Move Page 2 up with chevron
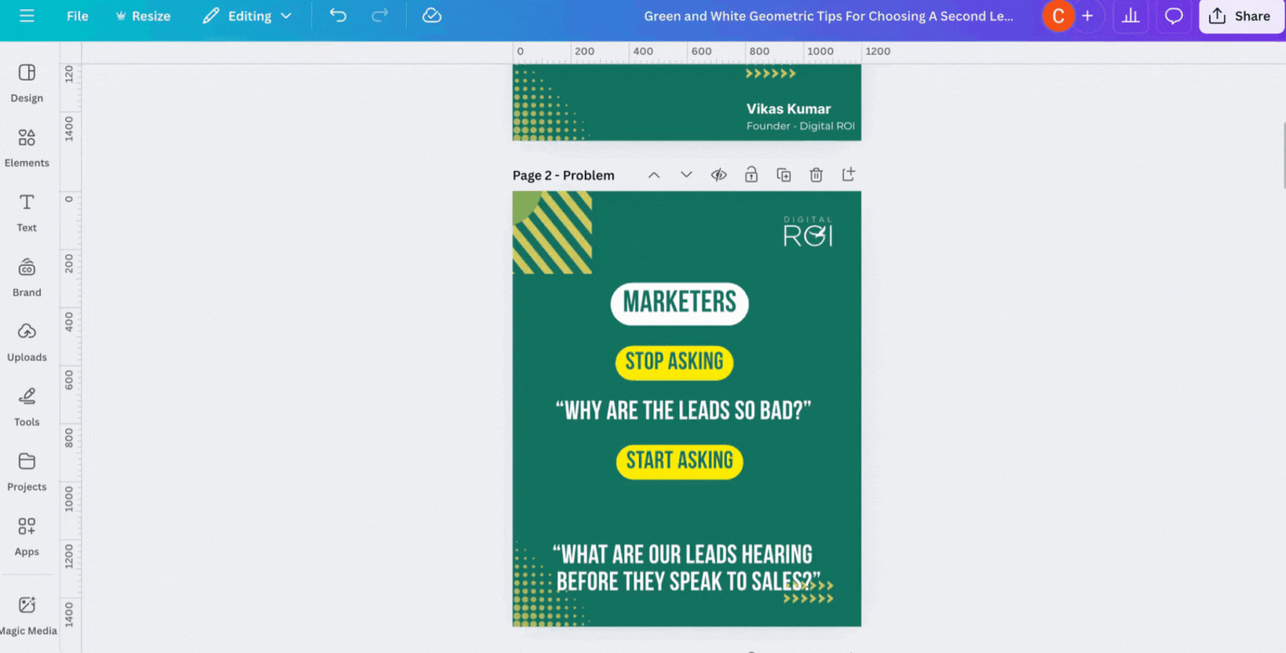 654,175
